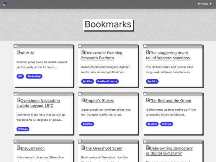Click the document icon beside Data-owning democracy
The image size is (216, 162).
coord(148,148)
